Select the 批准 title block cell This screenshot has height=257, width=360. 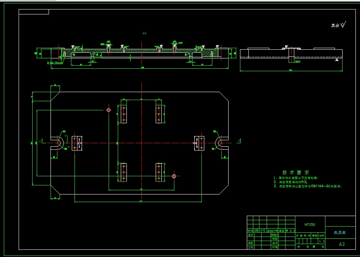(x=275, y=247)
